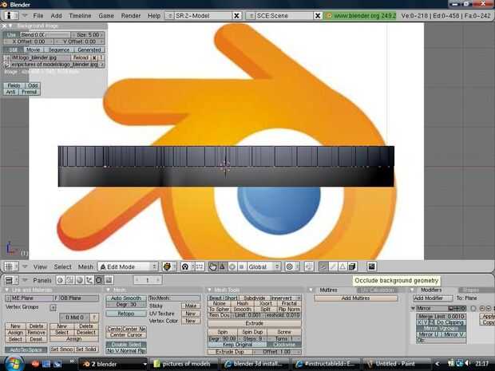Open the File menu
This screenshot has width=495, height=371.
click(x=38, y=16)
